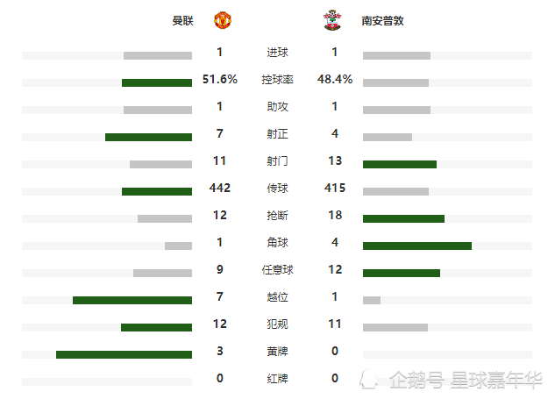Click the 红牌 stat label

point(277,379)
